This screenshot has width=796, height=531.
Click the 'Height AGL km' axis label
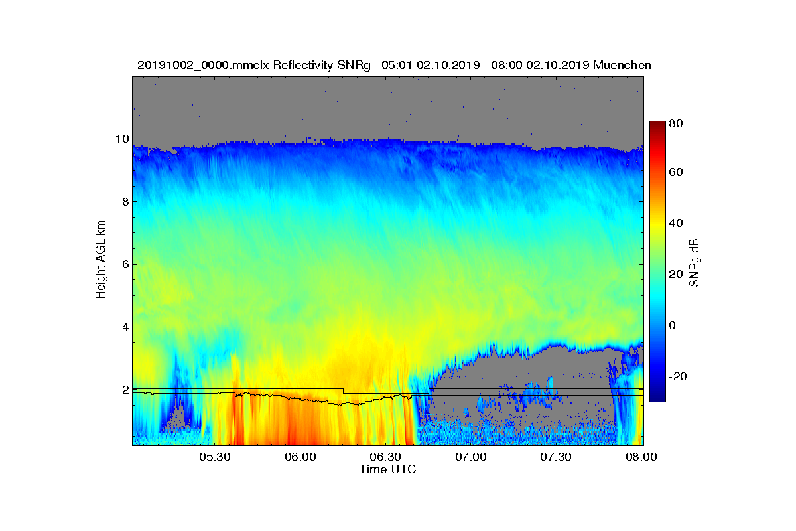pos(101,261)
